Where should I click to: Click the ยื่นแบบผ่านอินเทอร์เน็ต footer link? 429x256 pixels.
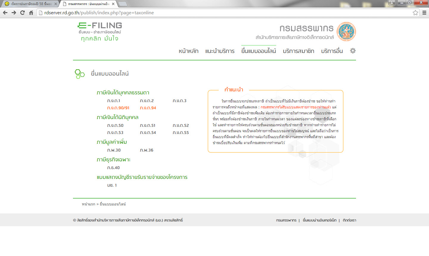tap(320, 220)
